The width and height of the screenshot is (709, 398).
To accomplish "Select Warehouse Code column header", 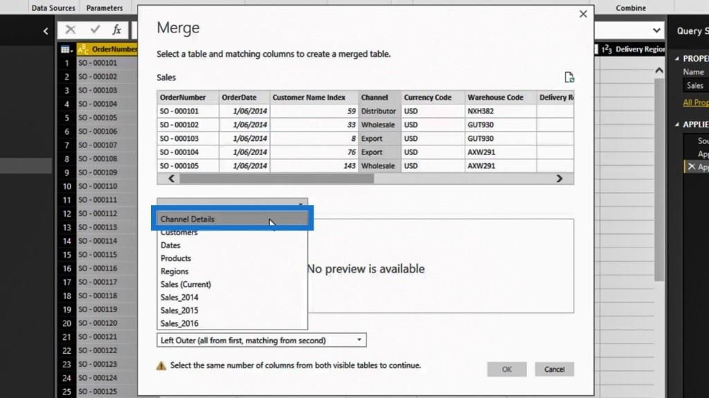I will 501,97.
